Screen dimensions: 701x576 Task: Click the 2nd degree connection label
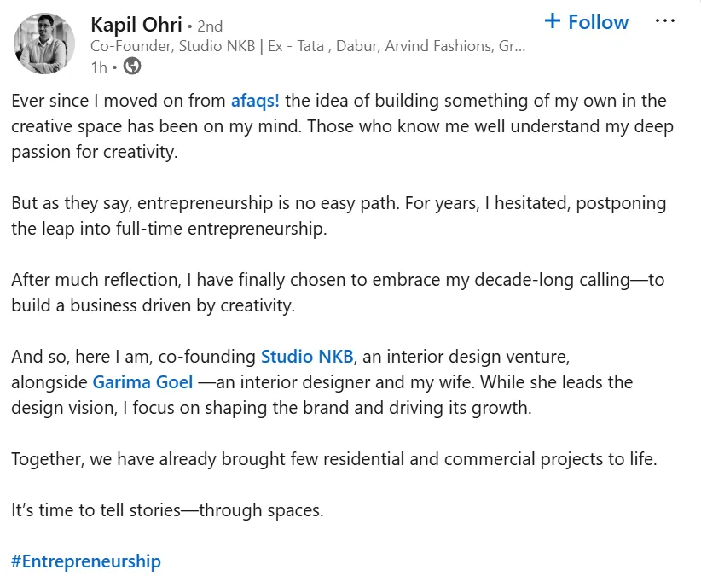[210, 26]
